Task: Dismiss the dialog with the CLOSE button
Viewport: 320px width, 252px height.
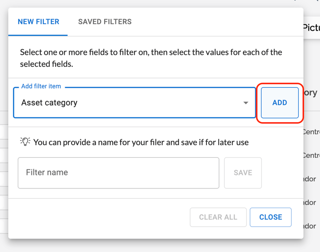Action: pyautogui.click(x=270, y=217)
